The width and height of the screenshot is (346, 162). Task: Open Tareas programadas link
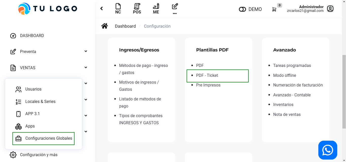point(292,66)
